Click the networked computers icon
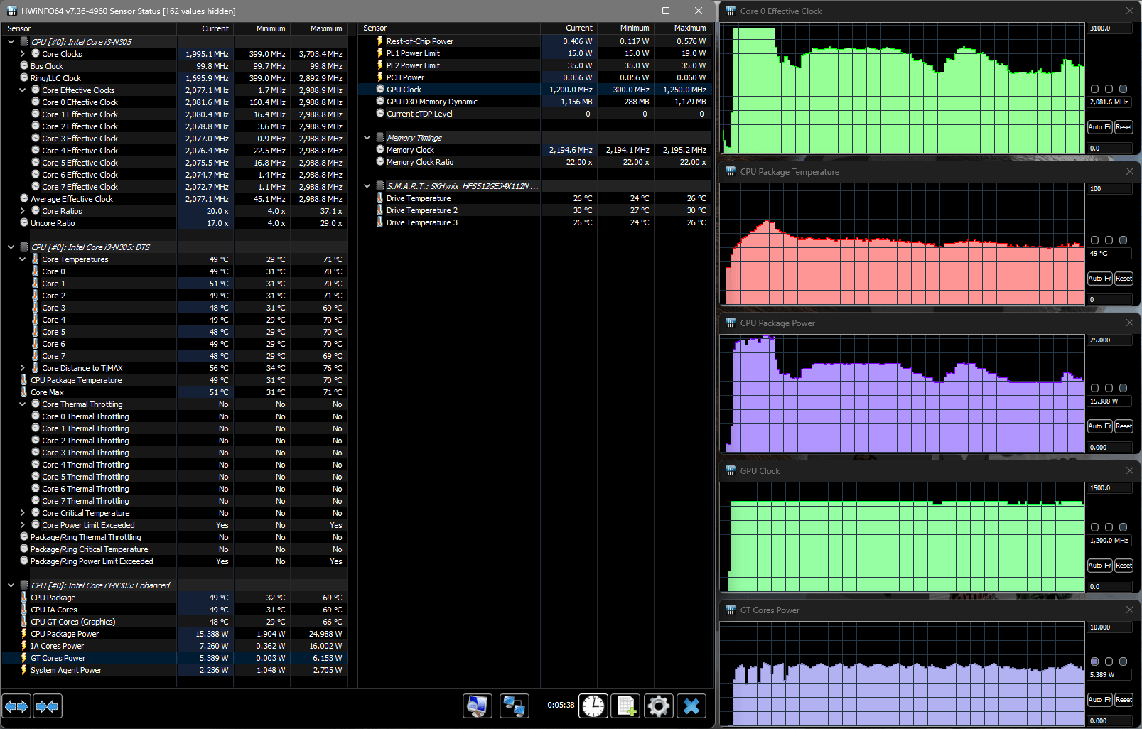Screen dimensions: 1142x729 click(514, 706)
